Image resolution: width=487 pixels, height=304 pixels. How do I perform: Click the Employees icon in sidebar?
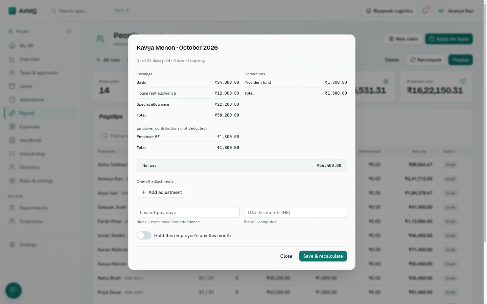click(x=12, y=221)
